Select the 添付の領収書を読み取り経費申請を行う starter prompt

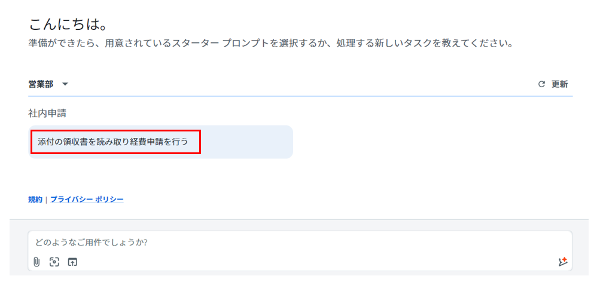(x=113, y=142)
